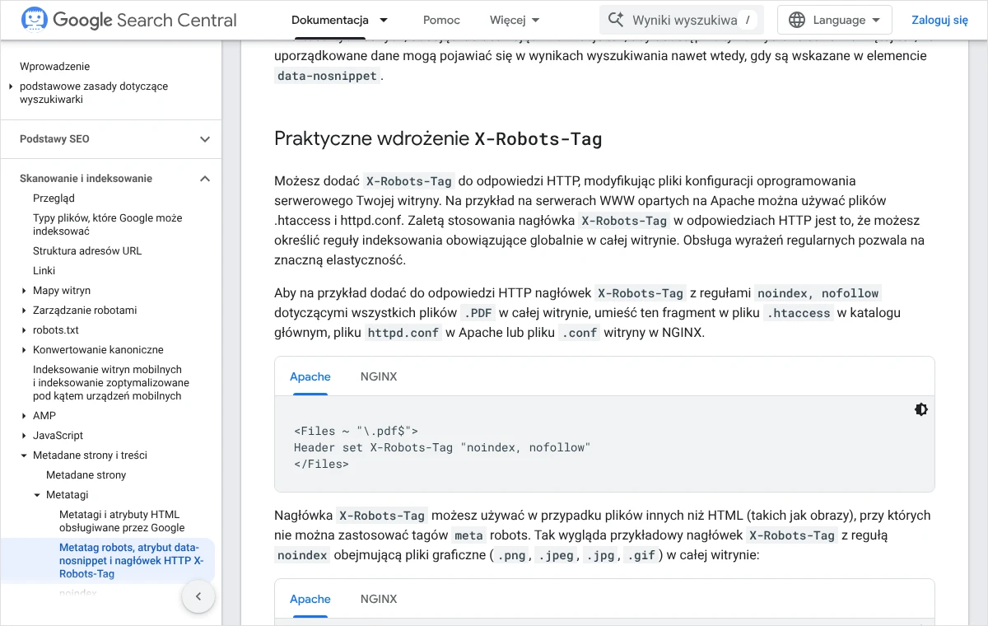988x626 pixels.
Task: Click the .jpeg inline code
Action: coord(556,555)
